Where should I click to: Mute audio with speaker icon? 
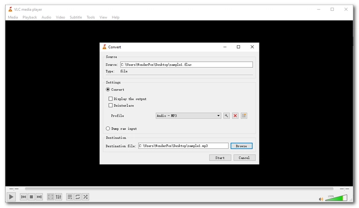click(x=321, y=199)
